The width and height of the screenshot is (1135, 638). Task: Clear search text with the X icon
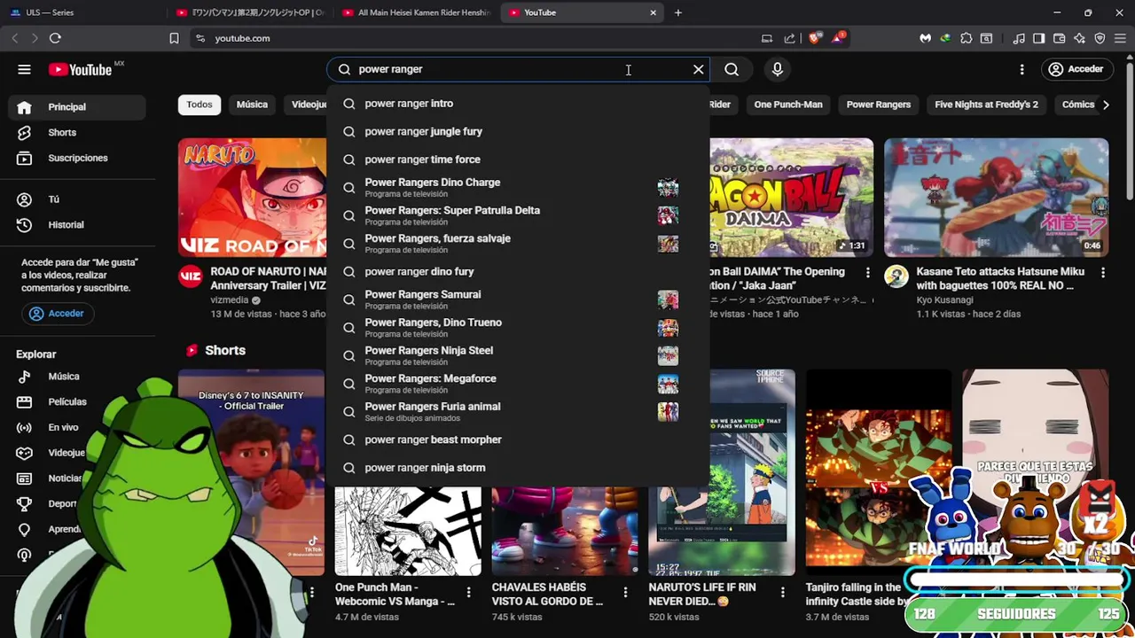tap(699, 69)
